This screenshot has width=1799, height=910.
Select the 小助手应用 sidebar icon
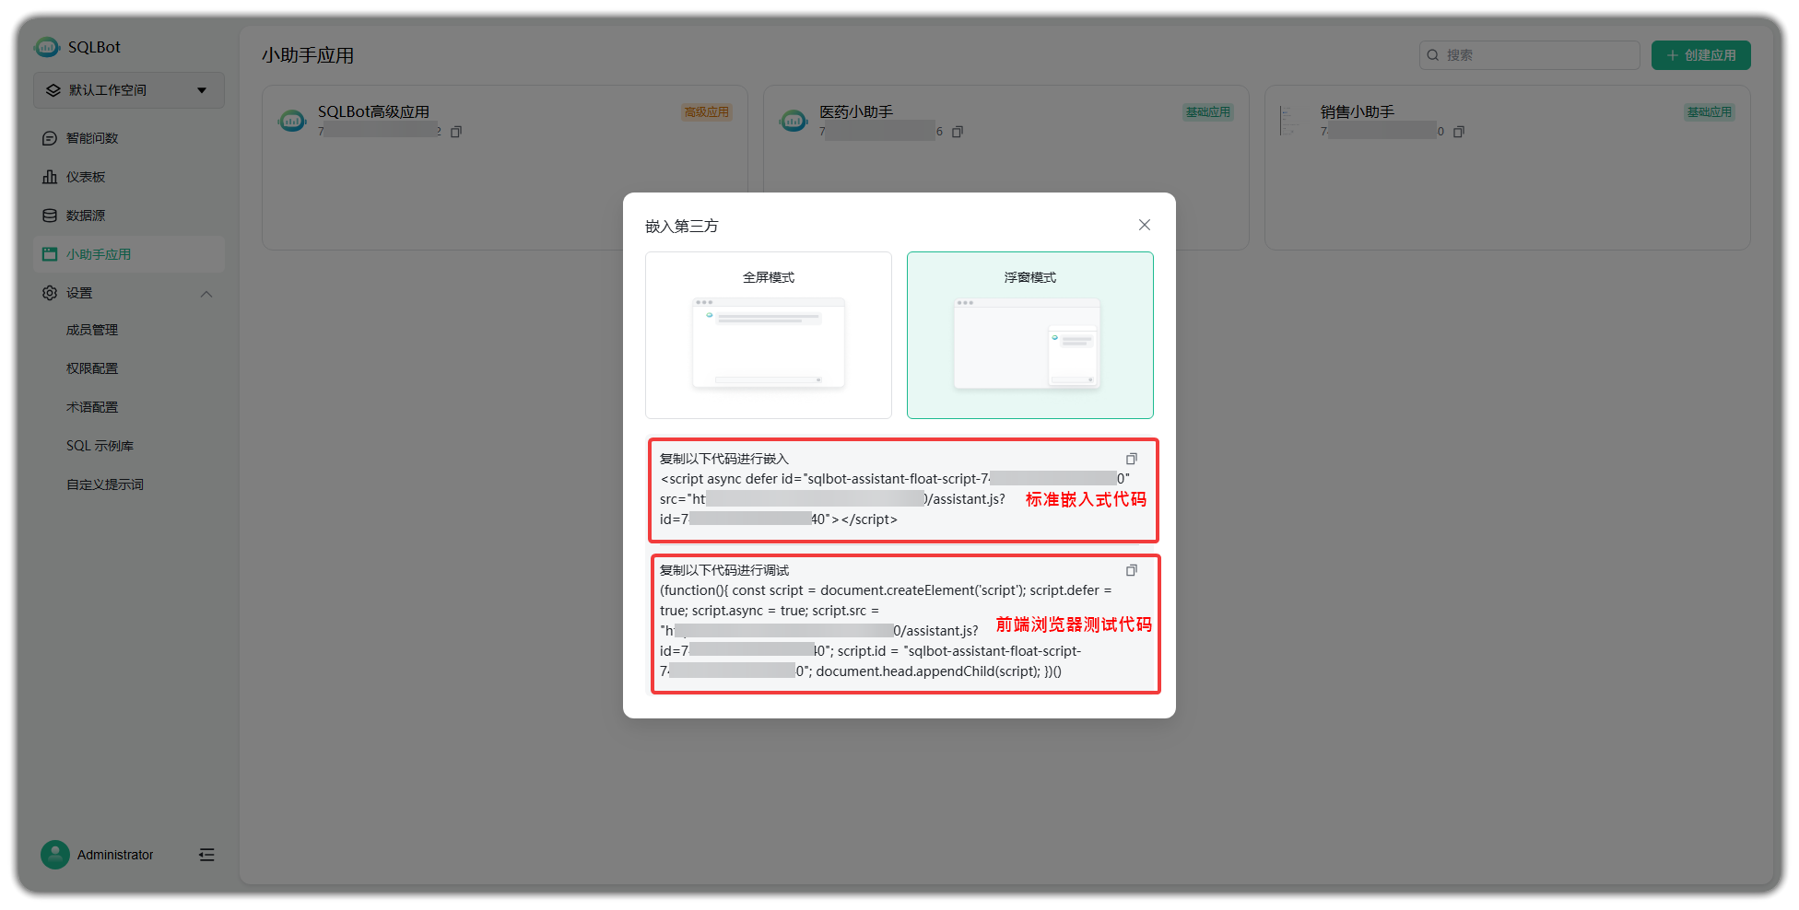tap(98, 253)
